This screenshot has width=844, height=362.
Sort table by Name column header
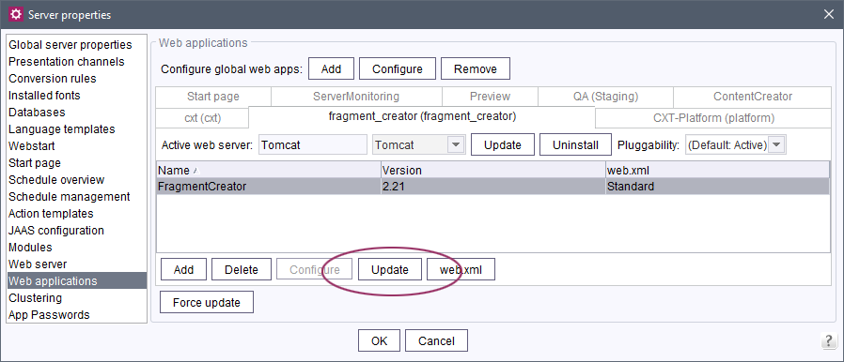click(x=268, y=171)
